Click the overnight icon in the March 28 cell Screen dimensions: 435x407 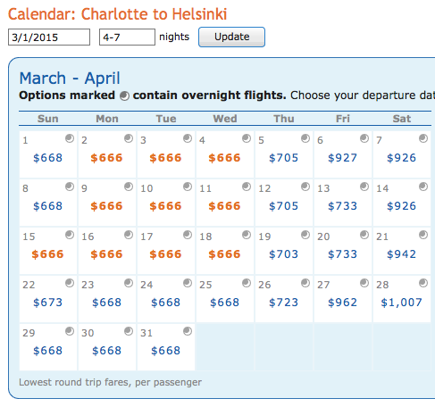coord(423,283)
